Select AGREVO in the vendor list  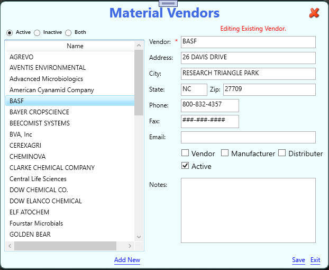pos(70,57)
